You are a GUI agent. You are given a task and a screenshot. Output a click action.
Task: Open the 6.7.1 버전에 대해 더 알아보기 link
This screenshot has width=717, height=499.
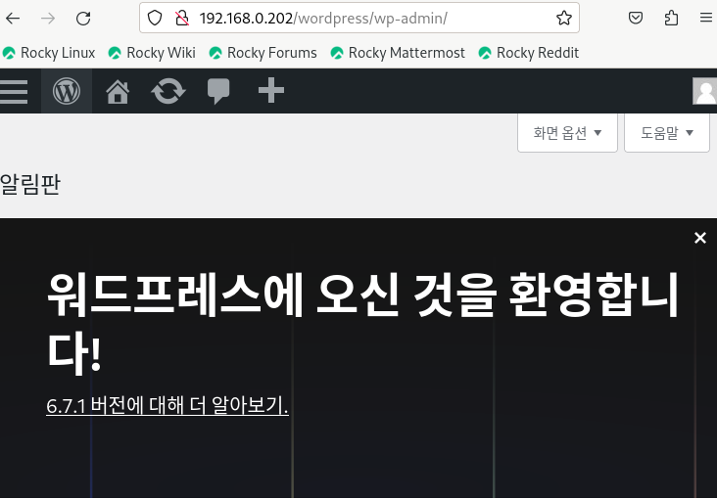click(x=167, y=405)
